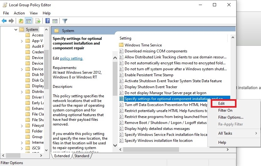261x166 pixels.
Task: Click settings list horizontal scroll right arrow
Action: tap(227, 150)
